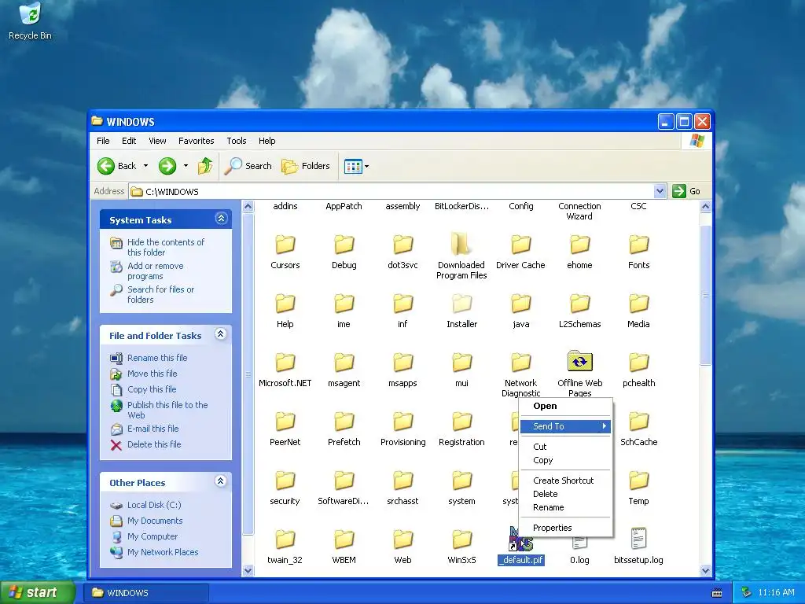Image resolution: width=805 pixels, height=604 pixels.
Task: Select the Offline Web Pages icon
Action: click(x=579, y=362)
